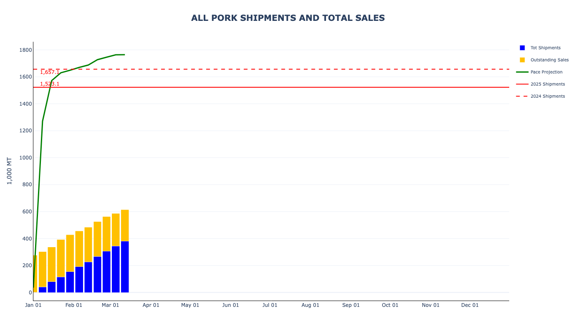Click the 1,523.1 annotation label
Viewport: 576px width, 334px height.
[50, 84]
